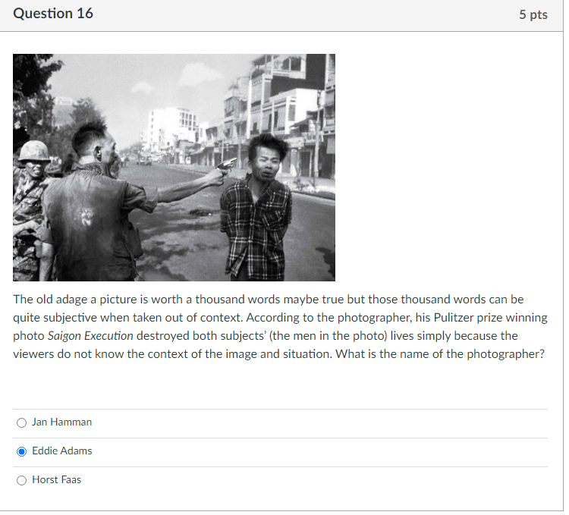
Task: Click the helmet on the photo's left edge
Action: coord(34,151)
